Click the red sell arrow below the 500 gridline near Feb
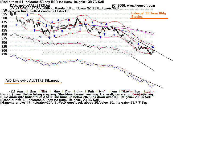Viewport: 213px width, 159px height. [85, 20]
